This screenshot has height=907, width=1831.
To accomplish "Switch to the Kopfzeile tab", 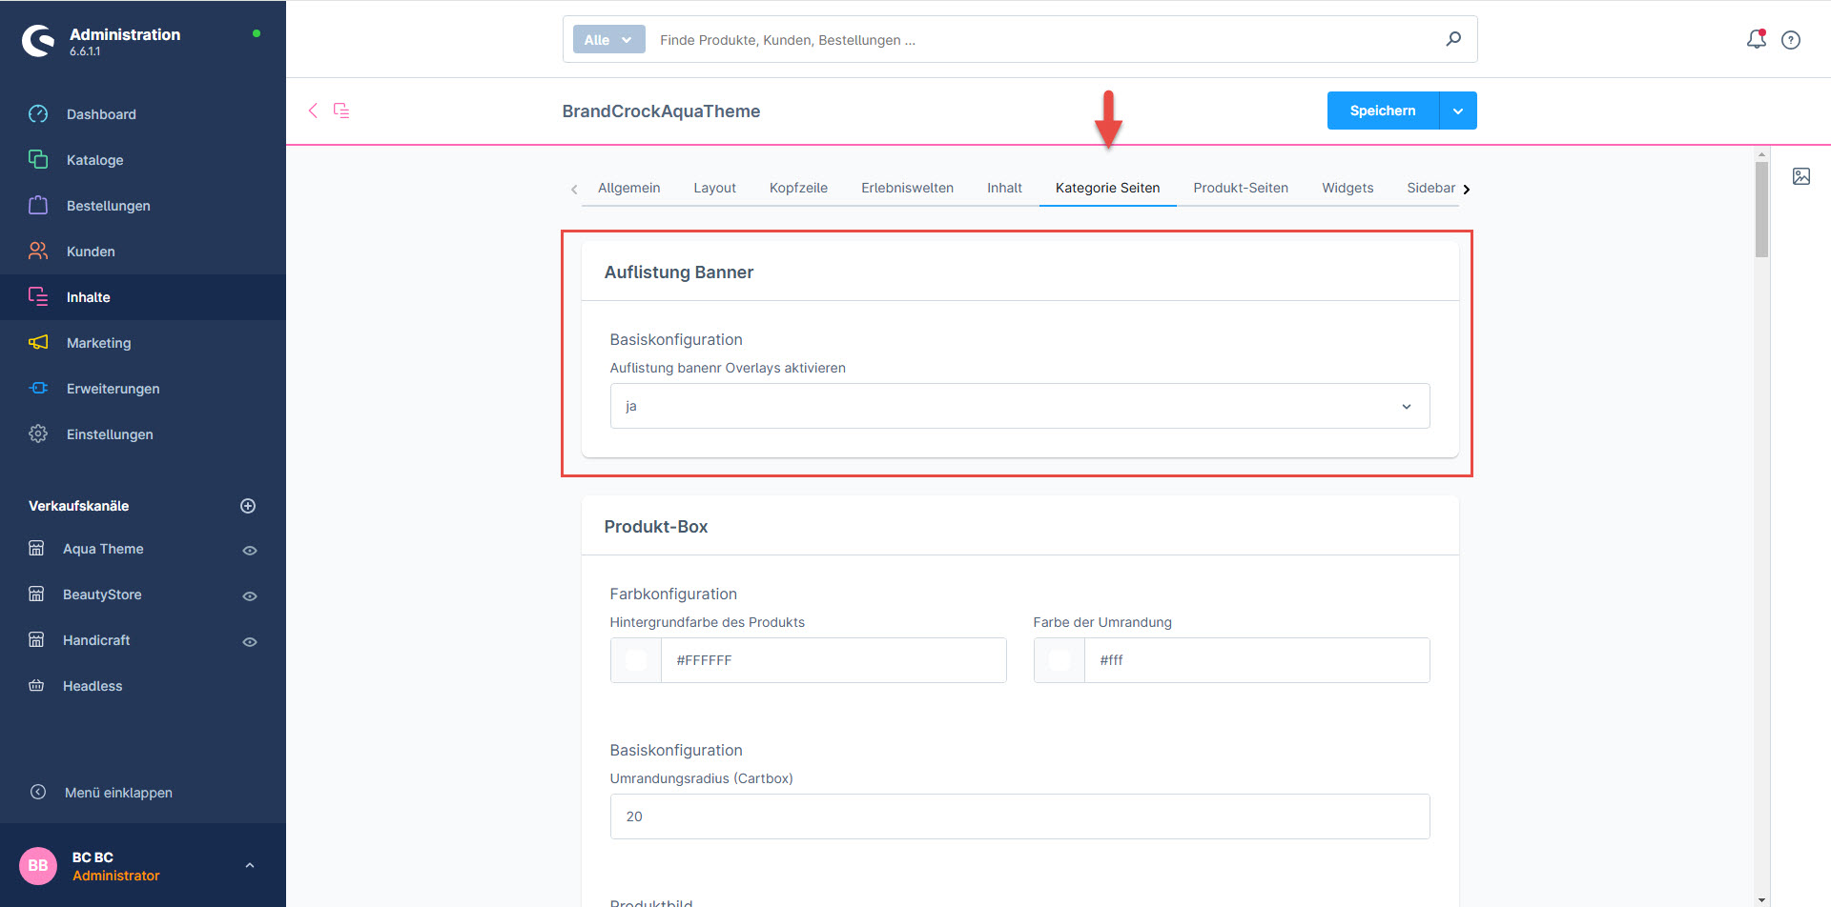I will (x=798, y=188).
